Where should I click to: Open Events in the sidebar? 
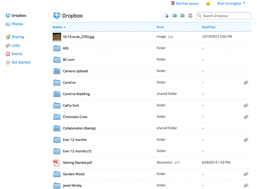click(x=17, y=54)
